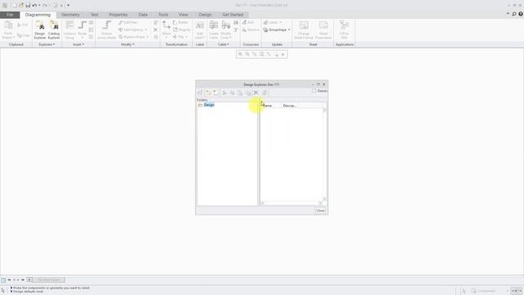Click the new folder icon in Design Explorer

216,93
